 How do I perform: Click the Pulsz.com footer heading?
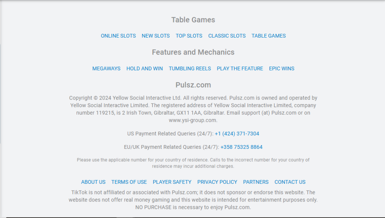pos(193,85)
